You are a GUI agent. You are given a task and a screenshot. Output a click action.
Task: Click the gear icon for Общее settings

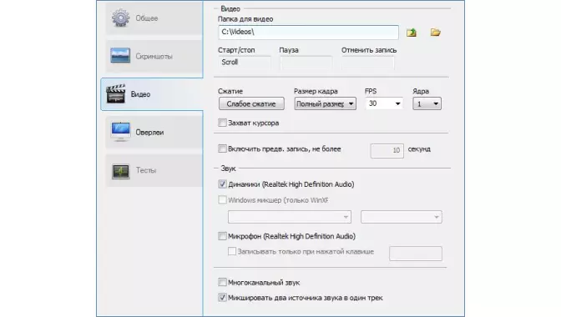pos(120,18)
